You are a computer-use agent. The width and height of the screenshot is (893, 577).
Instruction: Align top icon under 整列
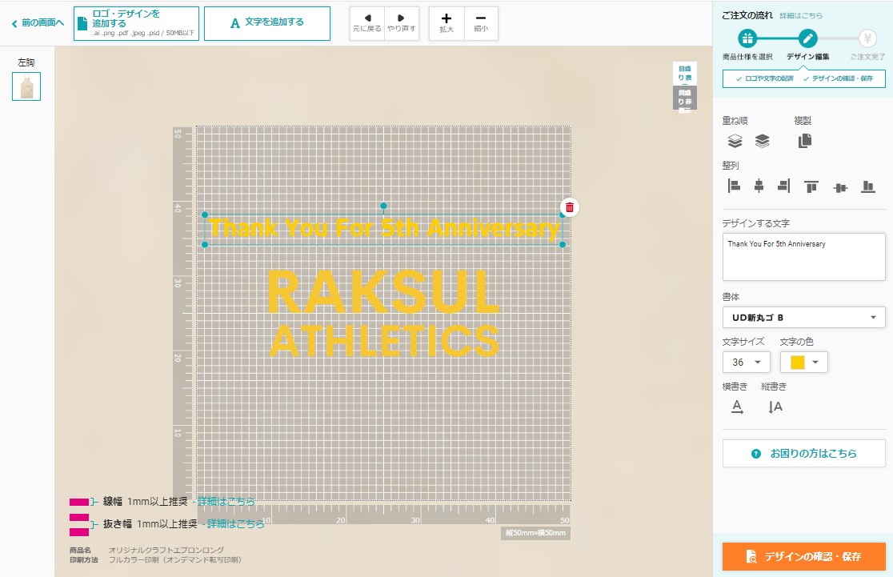pyautogui.click(x=811, y=186)
